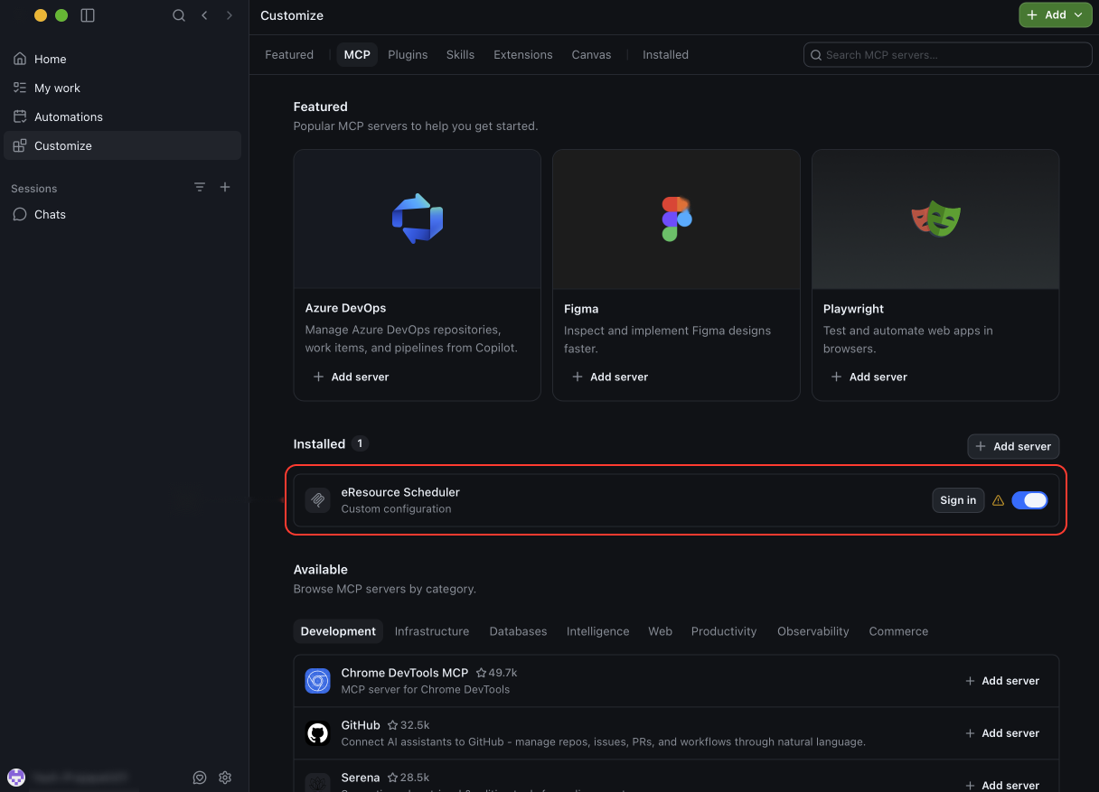Click the Azure DevOps logo card image
Viewport: 1099px width, 792px height.
pos(418,219)
